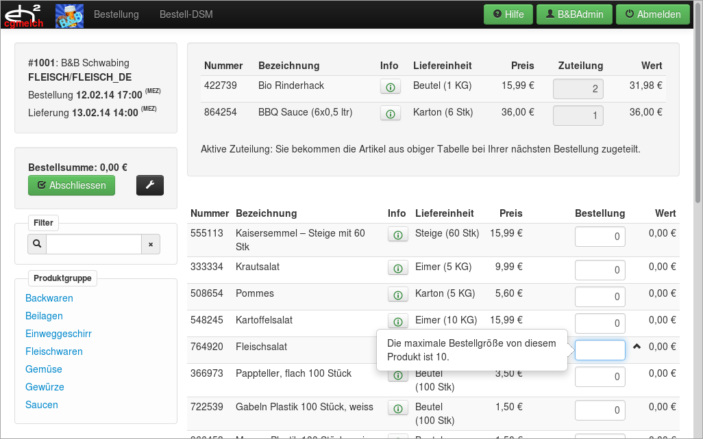
Task: Click the cgmelch logo
Action: point(24,14)
